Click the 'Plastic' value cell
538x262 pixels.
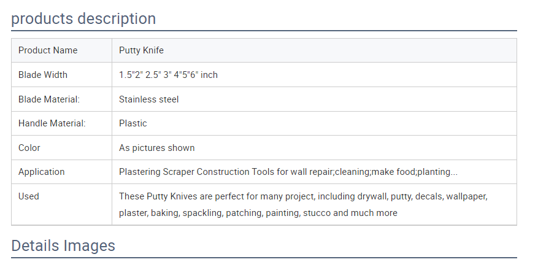pyautogui.click(x=314, y=123)
